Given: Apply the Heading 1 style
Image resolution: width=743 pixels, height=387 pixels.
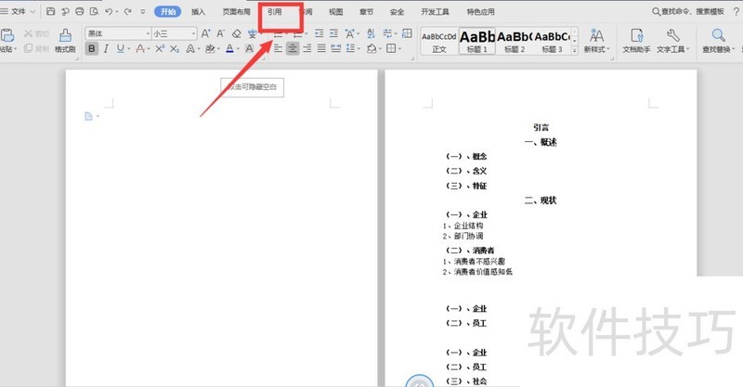Looking at the screenshot, I should [477, 40].
